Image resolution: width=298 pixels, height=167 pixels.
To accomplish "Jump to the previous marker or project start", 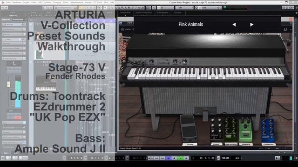I will pos(149,158).
